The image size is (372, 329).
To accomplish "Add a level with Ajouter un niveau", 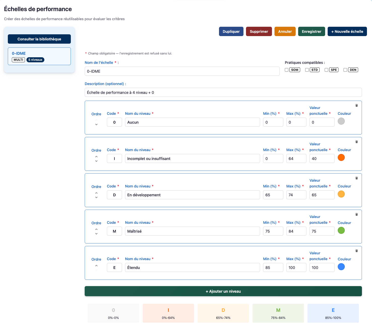I will point(223,291).
